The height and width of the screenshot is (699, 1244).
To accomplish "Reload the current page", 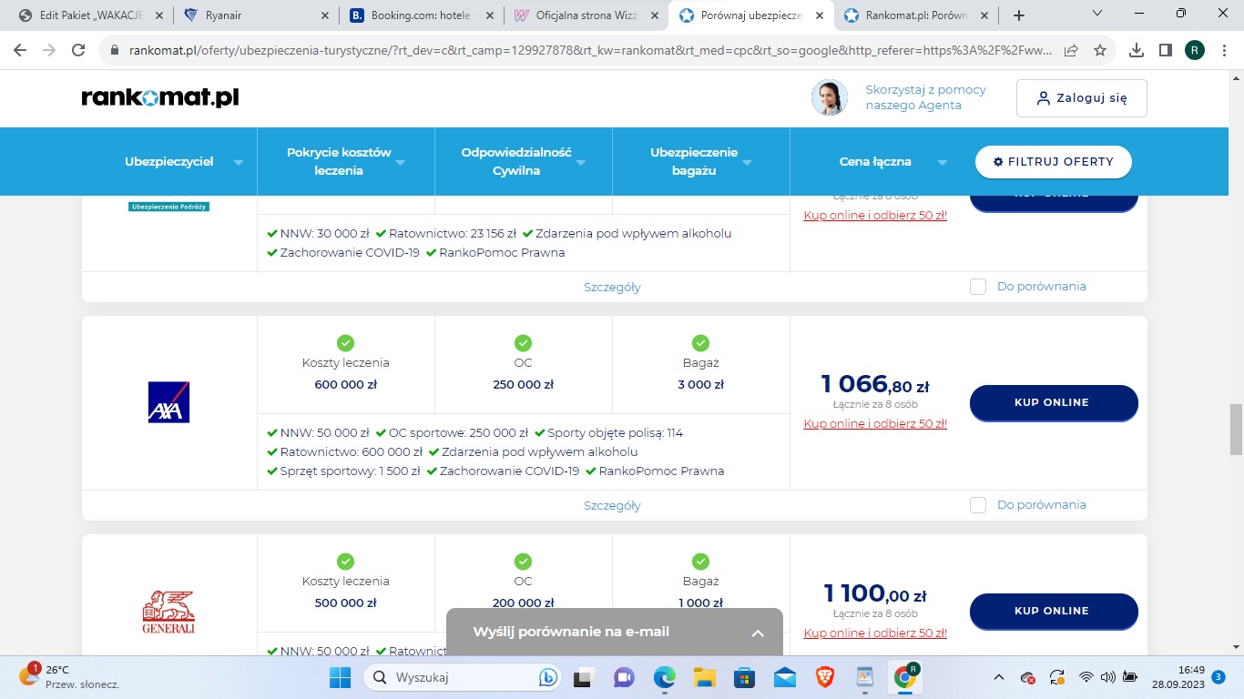I will point(78,50).
